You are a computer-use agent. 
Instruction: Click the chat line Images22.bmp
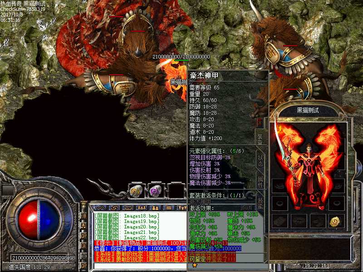click(x=127, y=238)
